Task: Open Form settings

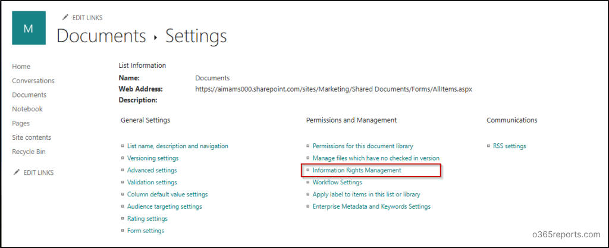Action: 146,231
